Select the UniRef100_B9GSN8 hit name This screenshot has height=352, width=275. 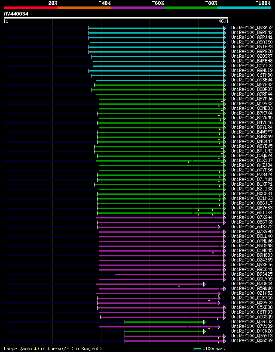[252, 246]
